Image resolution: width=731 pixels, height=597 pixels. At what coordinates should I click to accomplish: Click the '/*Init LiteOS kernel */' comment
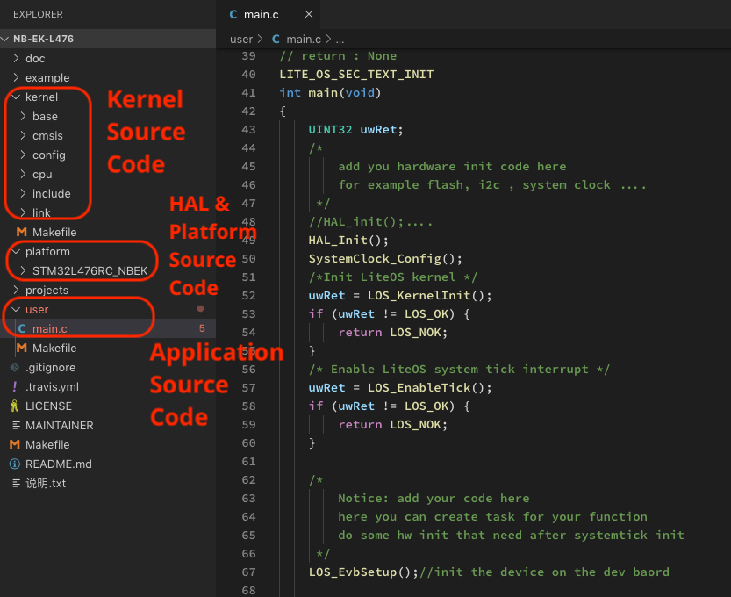[x=392, y=277]
